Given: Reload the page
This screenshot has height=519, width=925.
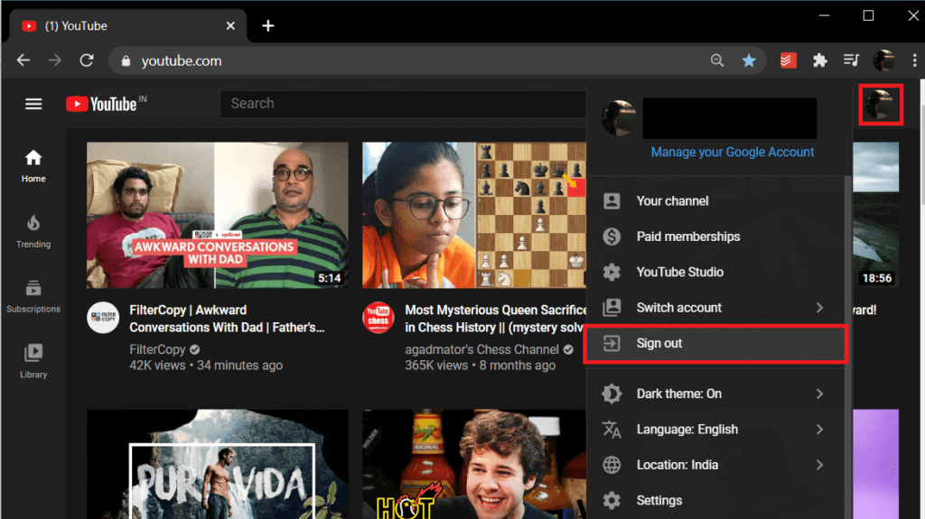Looking at the screenshot, I should (87, 60).
